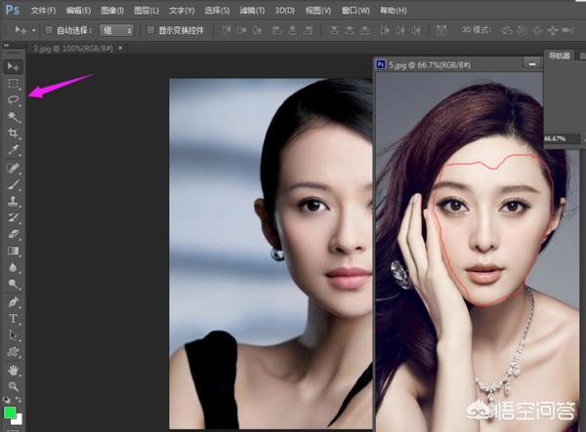The image size is (586, 432).
Task: Choose the 3D rotate mode icon
Action: pos(507,30)
